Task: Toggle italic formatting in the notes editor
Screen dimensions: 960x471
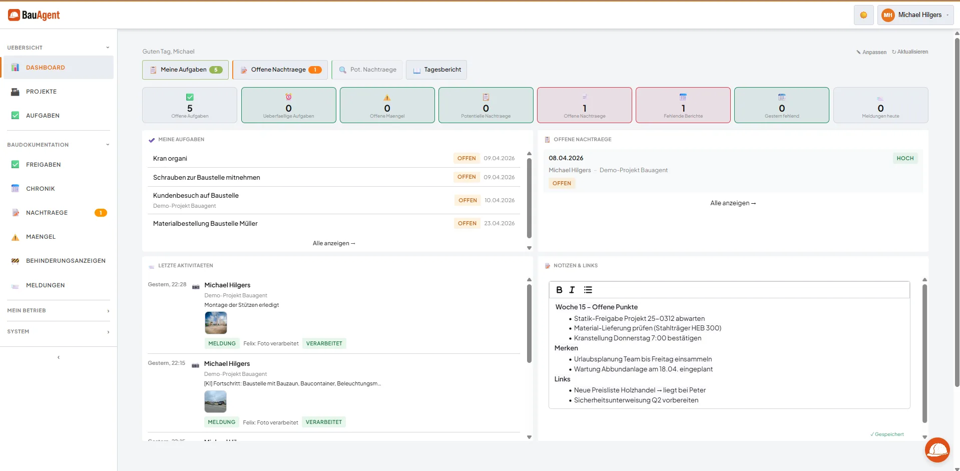Action: coord(572,290)
